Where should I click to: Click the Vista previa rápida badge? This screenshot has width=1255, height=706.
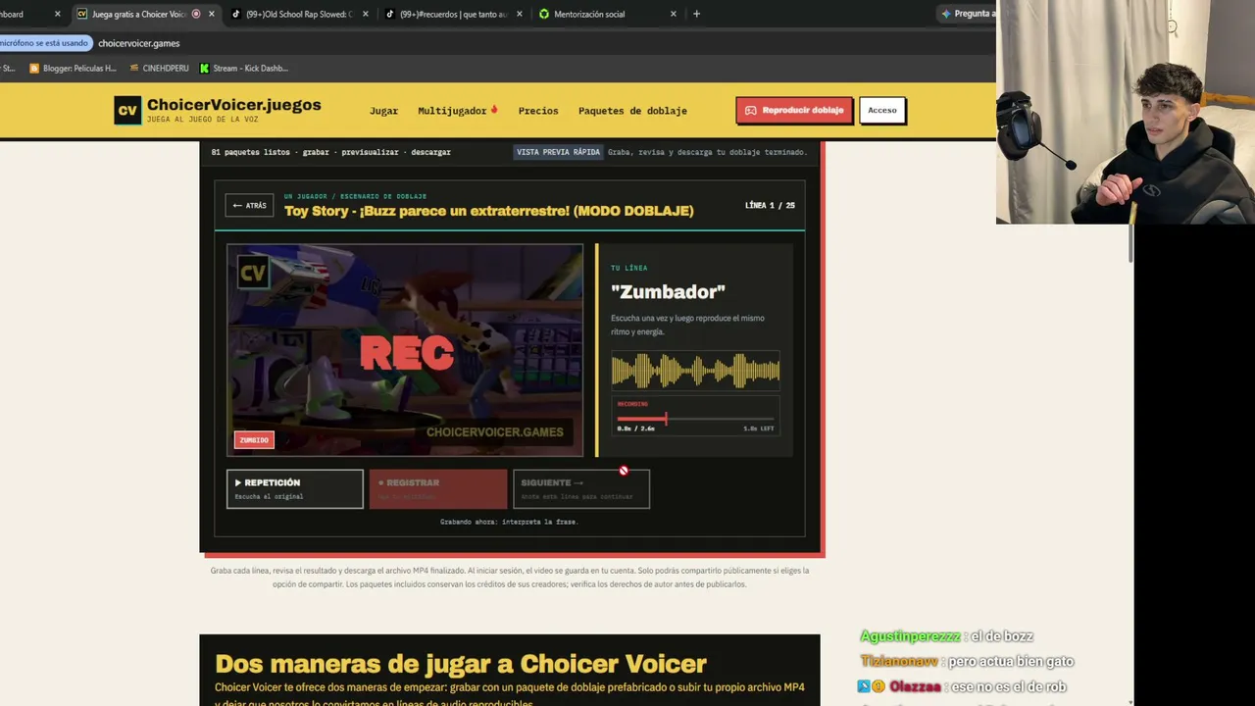point(558,152)
